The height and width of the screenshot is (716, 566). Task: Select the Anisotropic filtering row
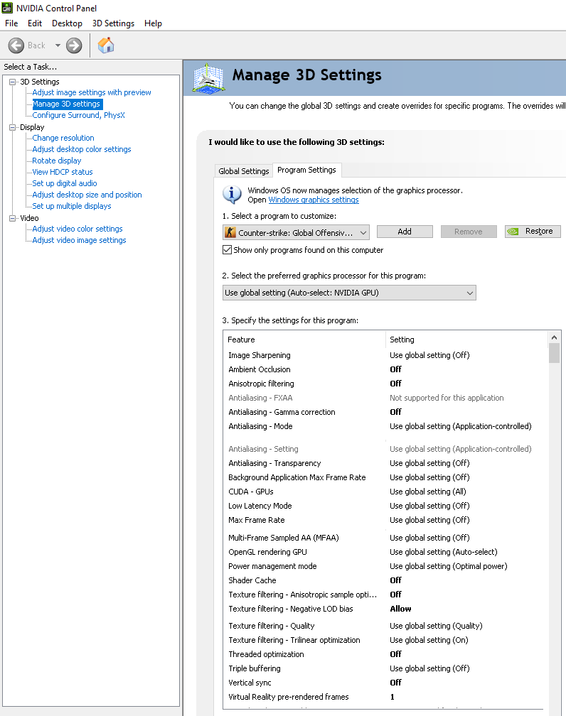386,384
